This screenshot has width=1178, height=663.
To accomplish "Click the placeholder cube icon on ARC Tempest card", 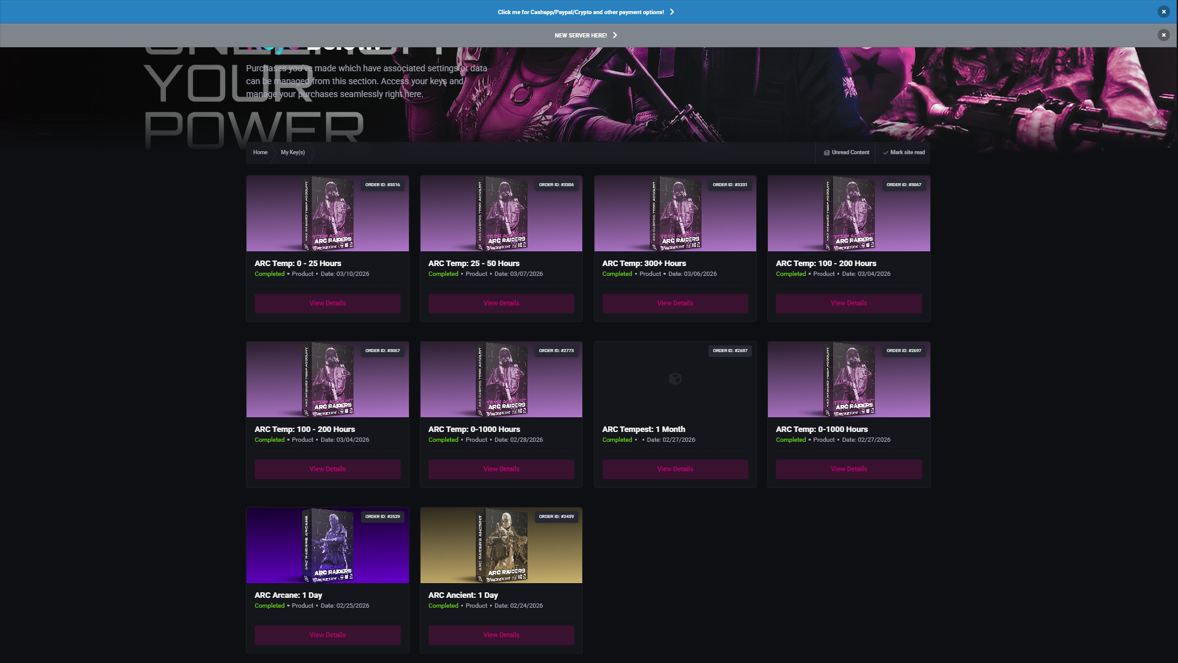I will (675, 379).
